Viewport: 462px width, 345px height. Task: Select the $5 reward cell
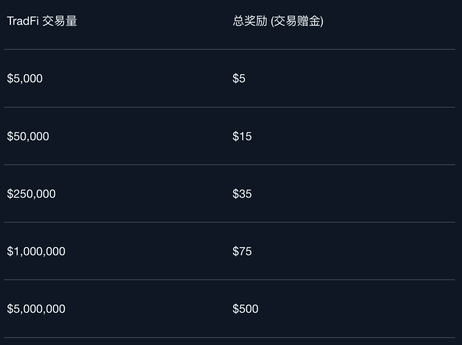coord(239,78)
